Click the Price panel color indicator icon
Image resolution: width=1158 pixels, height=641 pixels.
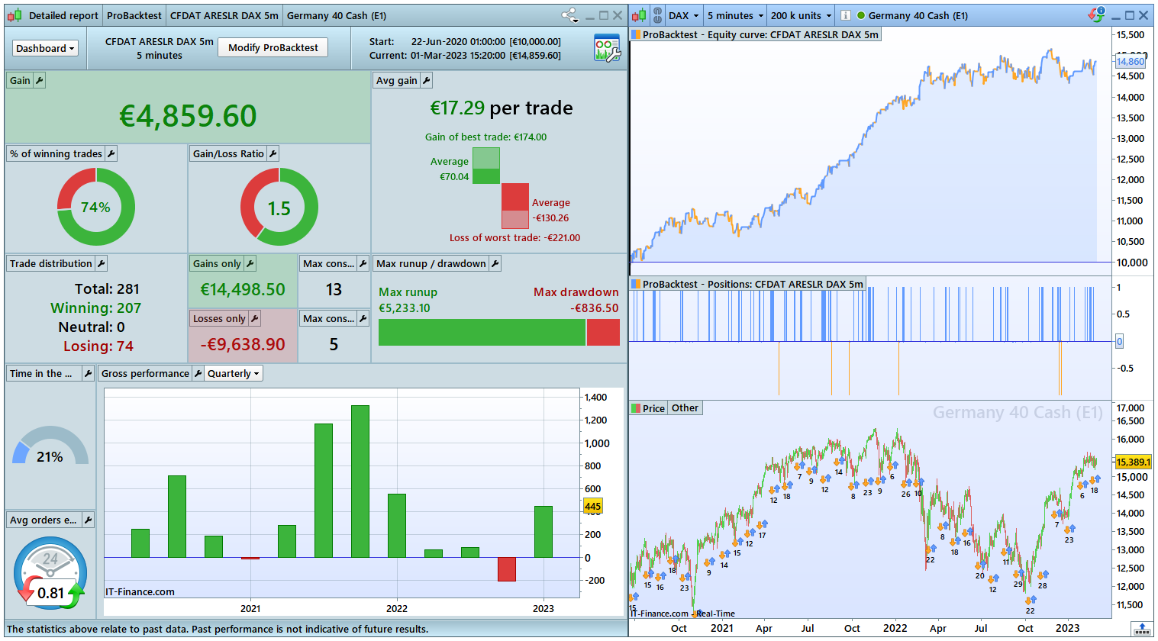(636, 408)
